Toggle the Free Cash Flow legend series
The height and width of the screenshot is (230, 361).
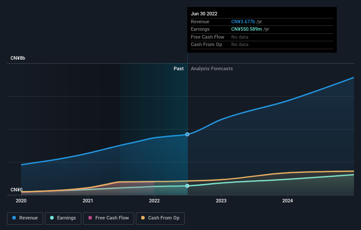coord(109,218)
